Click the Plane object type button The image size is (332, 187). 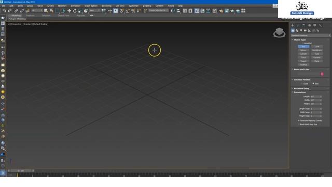(x=317, y=61)
